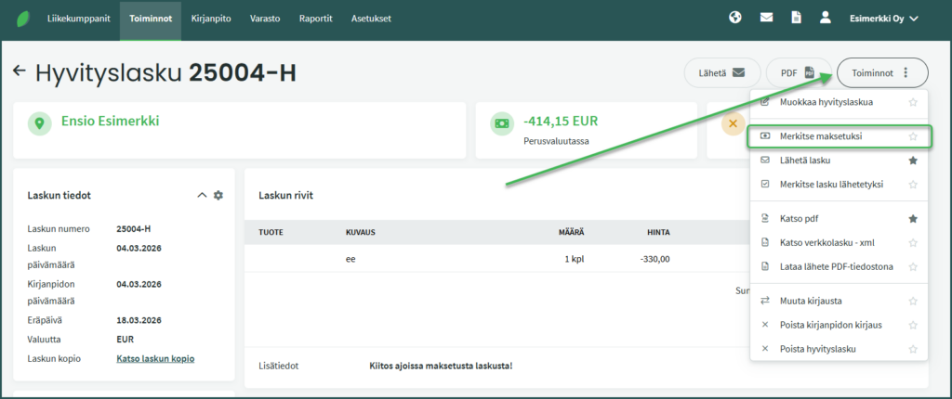Collapse the Laskun tiedot panel

coord(202,195)
